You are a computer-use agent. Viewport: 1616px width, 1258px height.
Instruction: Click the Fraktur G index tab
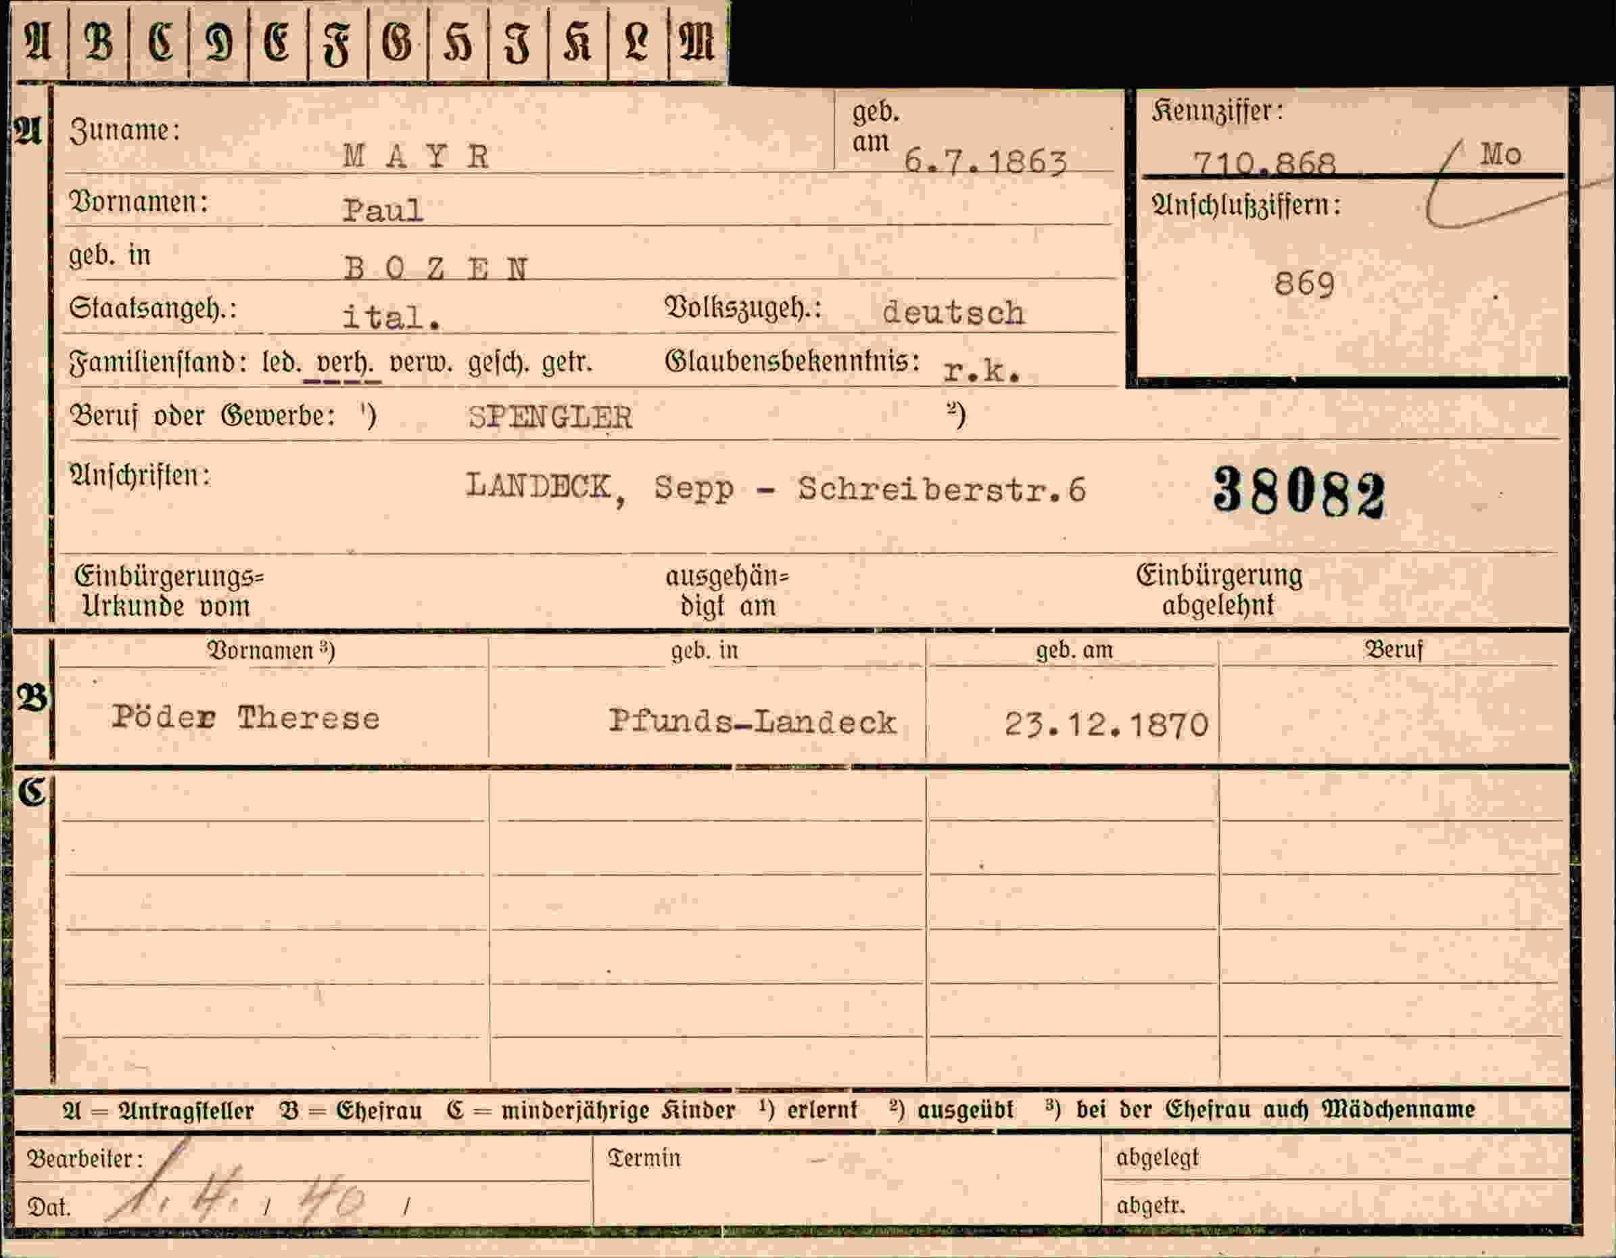(398, 41)
